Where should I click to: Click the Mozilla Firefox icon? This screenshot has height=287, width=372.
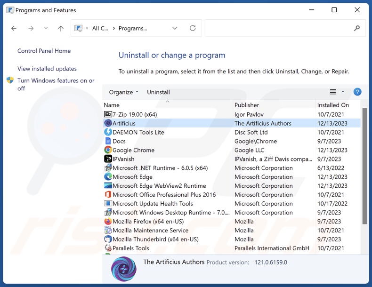click(108, 221)
